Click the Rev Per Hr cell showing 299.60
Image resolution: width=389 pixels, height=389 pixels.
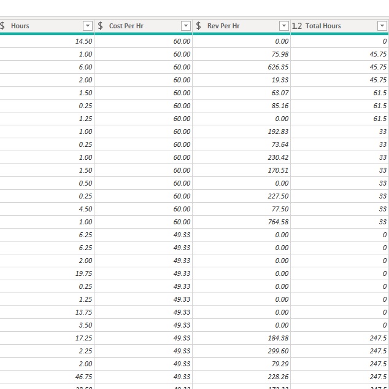(x=241, y=351)
